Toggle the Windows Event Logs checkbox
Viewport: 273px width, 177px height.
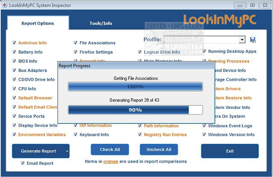tap(204, 126)
